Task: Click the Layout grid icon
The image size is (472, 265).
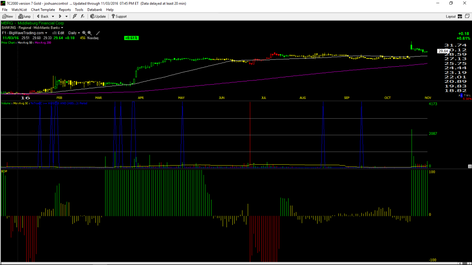Action: coord(460,17)
